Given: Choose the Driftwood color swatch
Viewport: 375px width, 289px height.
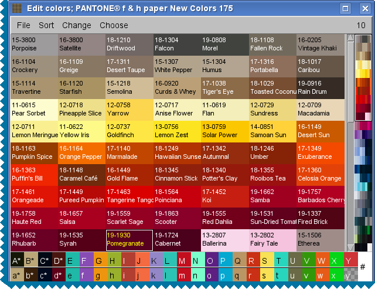Looking at the screenshot, I should point(129,45).
